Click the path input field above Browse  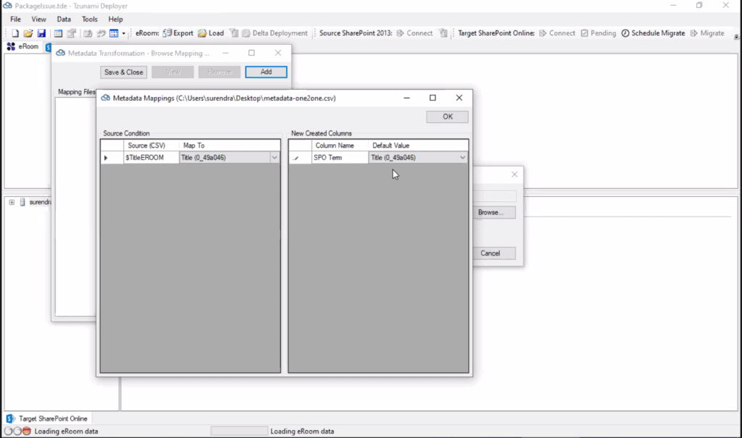tap(494, 195)
